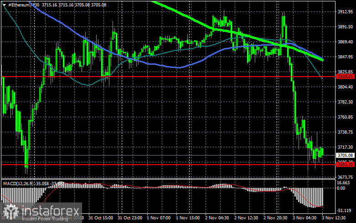Select the red 3691.20 price level label
The width and height of the screenshot is (356, 223).
pyautogui.click(x=345, y=164)
